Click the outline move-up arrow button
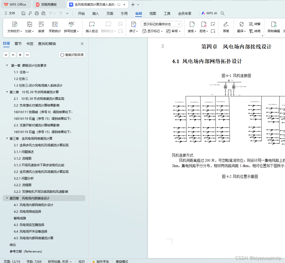This screenshot has height=263, width=285. pos(13,55)
